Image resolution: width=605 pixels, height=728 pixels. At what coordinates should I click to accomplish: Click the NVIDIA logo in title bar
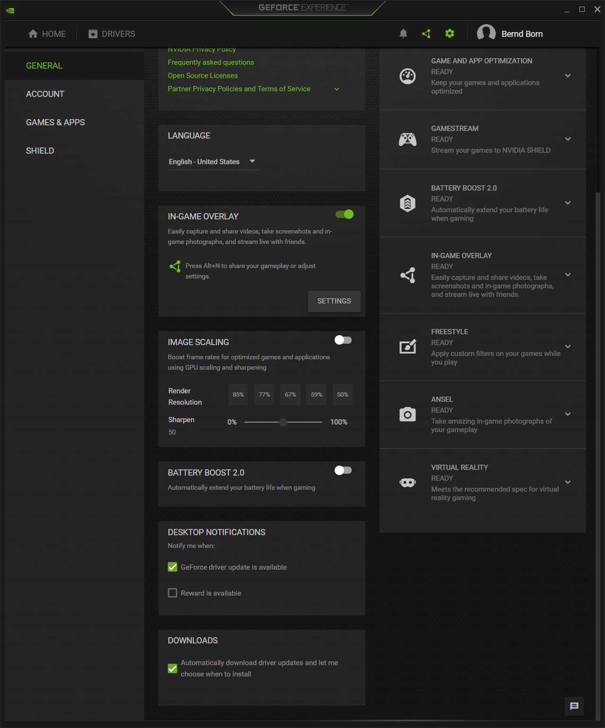tap(10, 10)
